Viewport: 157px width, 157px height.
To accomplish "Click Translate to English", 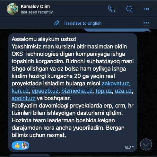I will click(83, 23).
